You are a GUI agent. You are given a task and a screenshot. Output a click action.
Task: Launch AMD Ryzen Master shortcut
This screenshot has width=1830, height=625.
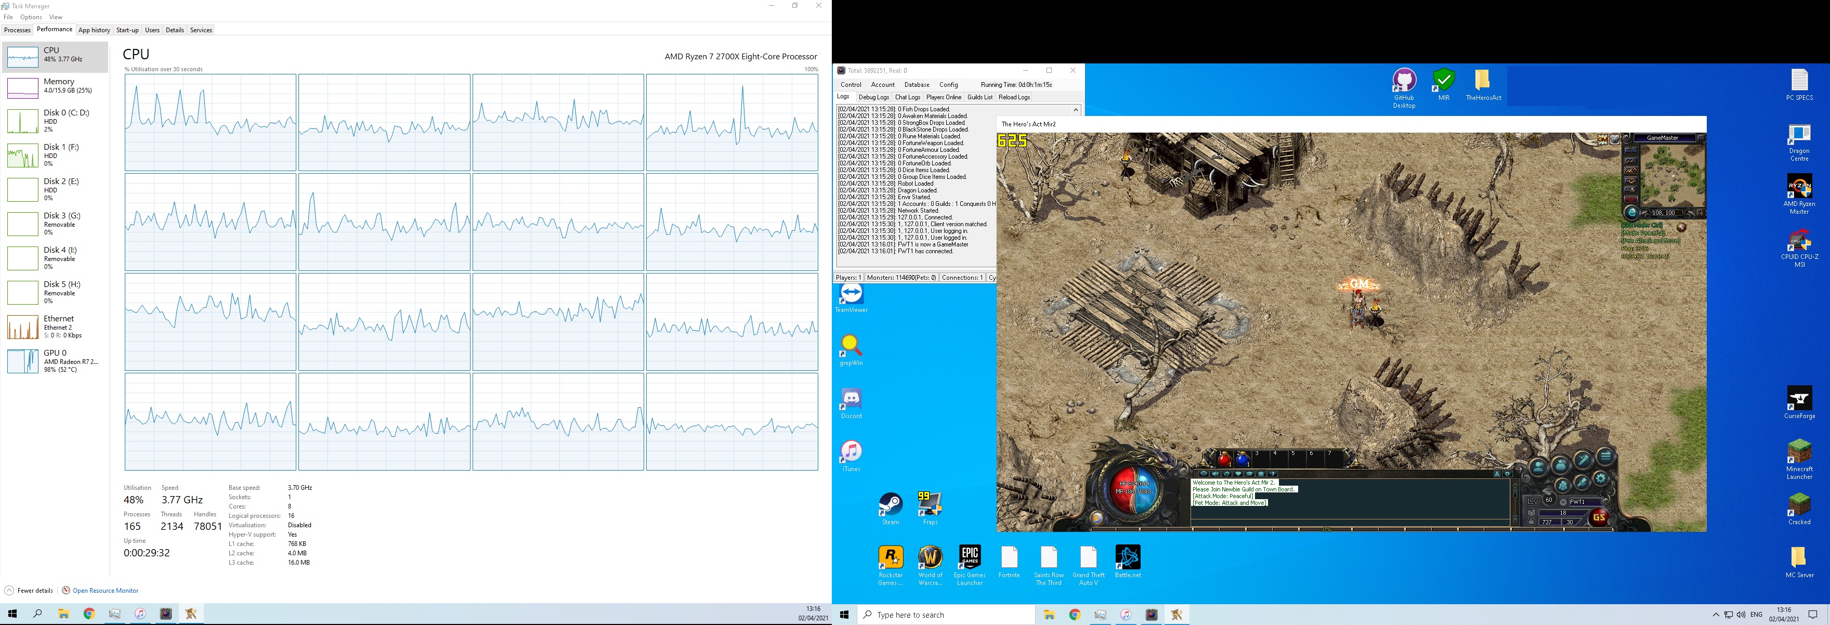[x=1799, y=194]
